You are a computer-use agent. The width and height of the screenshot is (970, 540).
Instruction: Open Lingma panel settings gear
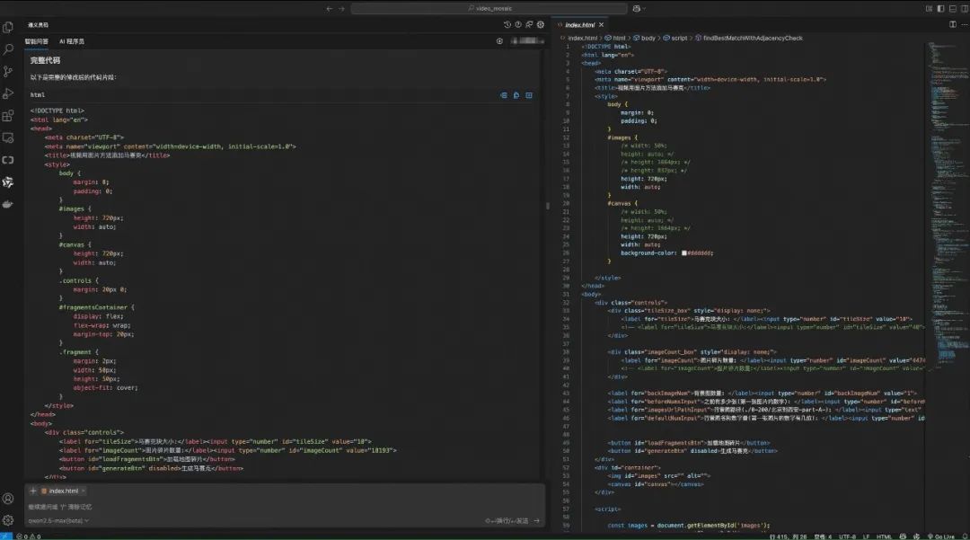pyautogui.click(x=541, y=25)
